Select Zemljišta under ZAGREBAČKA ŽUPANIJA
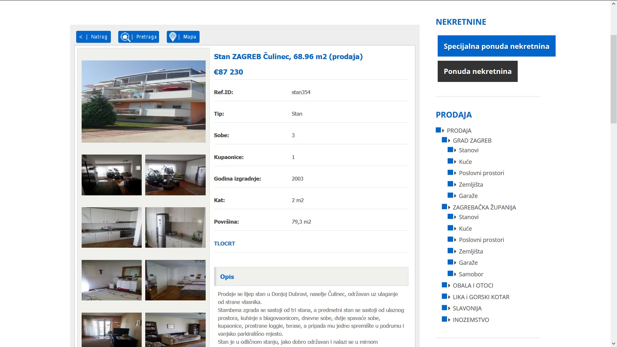Screen dimensions: 617x347 click(471, 251)
